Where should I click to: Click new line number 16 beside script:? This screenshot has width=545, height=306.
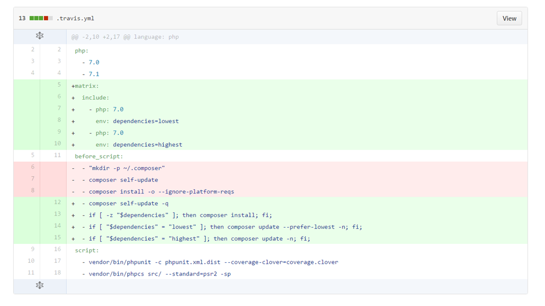58,250
